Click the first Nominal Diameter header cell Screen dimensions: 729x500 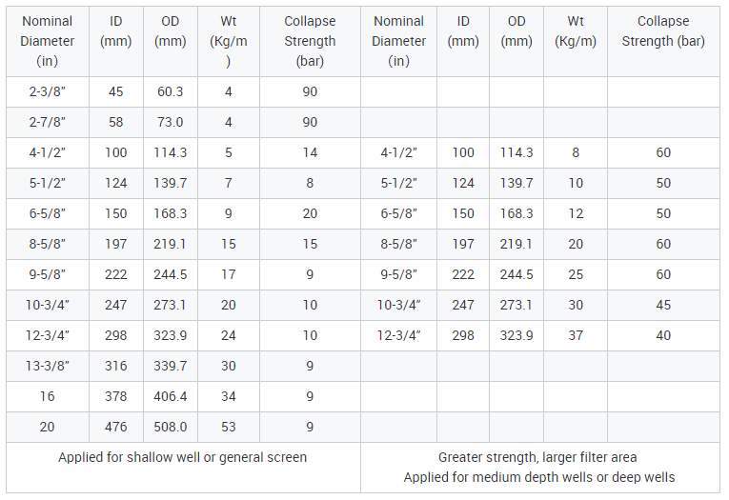[x=48, y=41]
